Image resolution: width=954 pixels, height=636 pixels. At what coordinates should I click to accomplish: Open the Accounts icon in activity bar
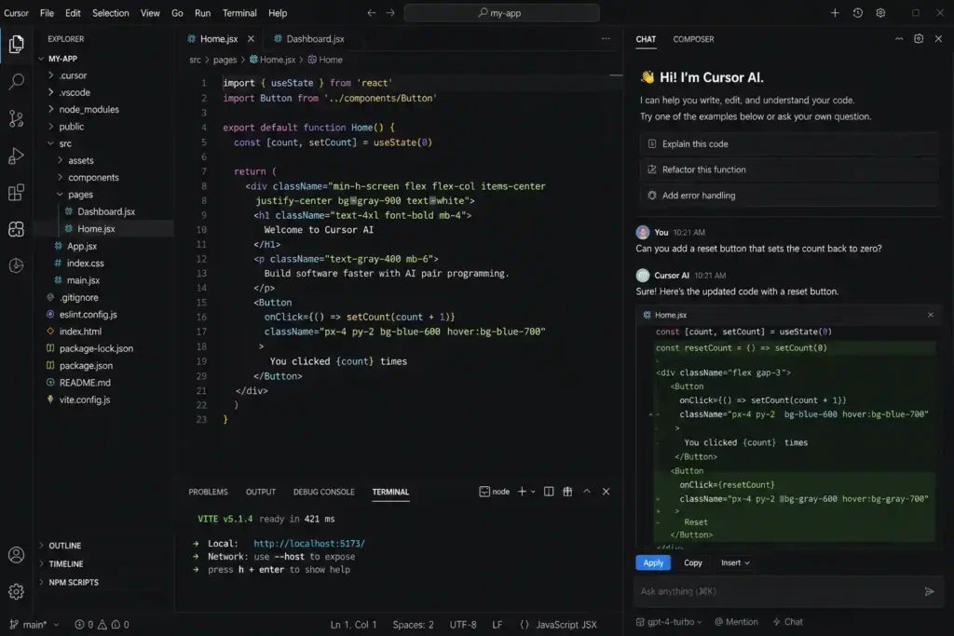click(x=17, y=555)
